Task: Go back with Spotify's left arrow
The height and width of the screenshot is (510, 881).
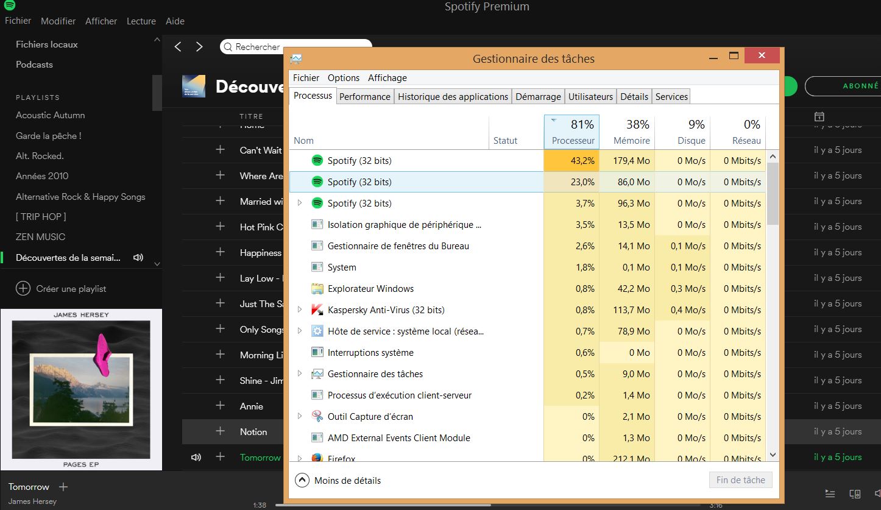Action: [x=178, y=46]
